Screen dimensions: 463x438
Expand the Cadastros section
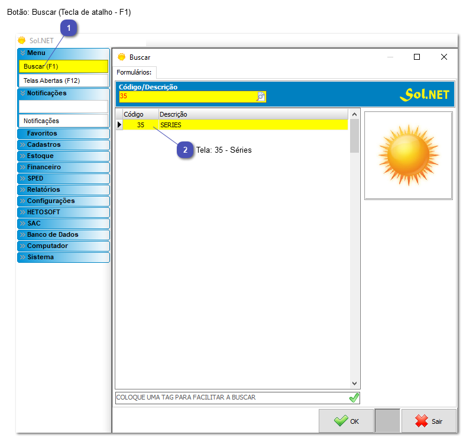tap(63, 145)
